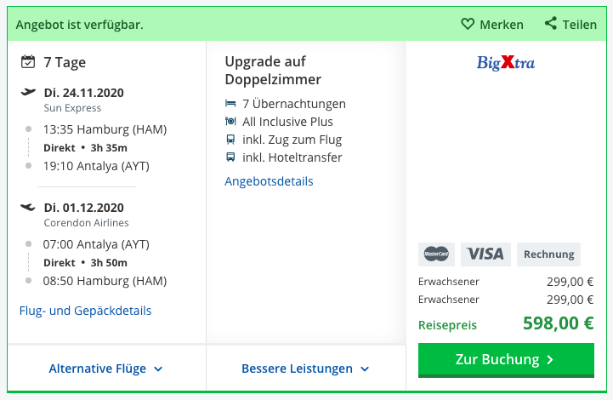
Task: Open Flug- und Gepäckdetails link
Action: tap(85, 311)
